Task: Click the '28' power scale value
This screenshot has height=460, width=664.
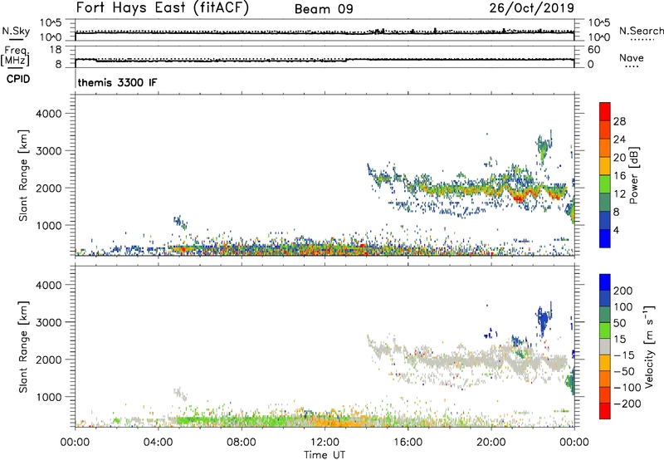Action: [619, 121]
